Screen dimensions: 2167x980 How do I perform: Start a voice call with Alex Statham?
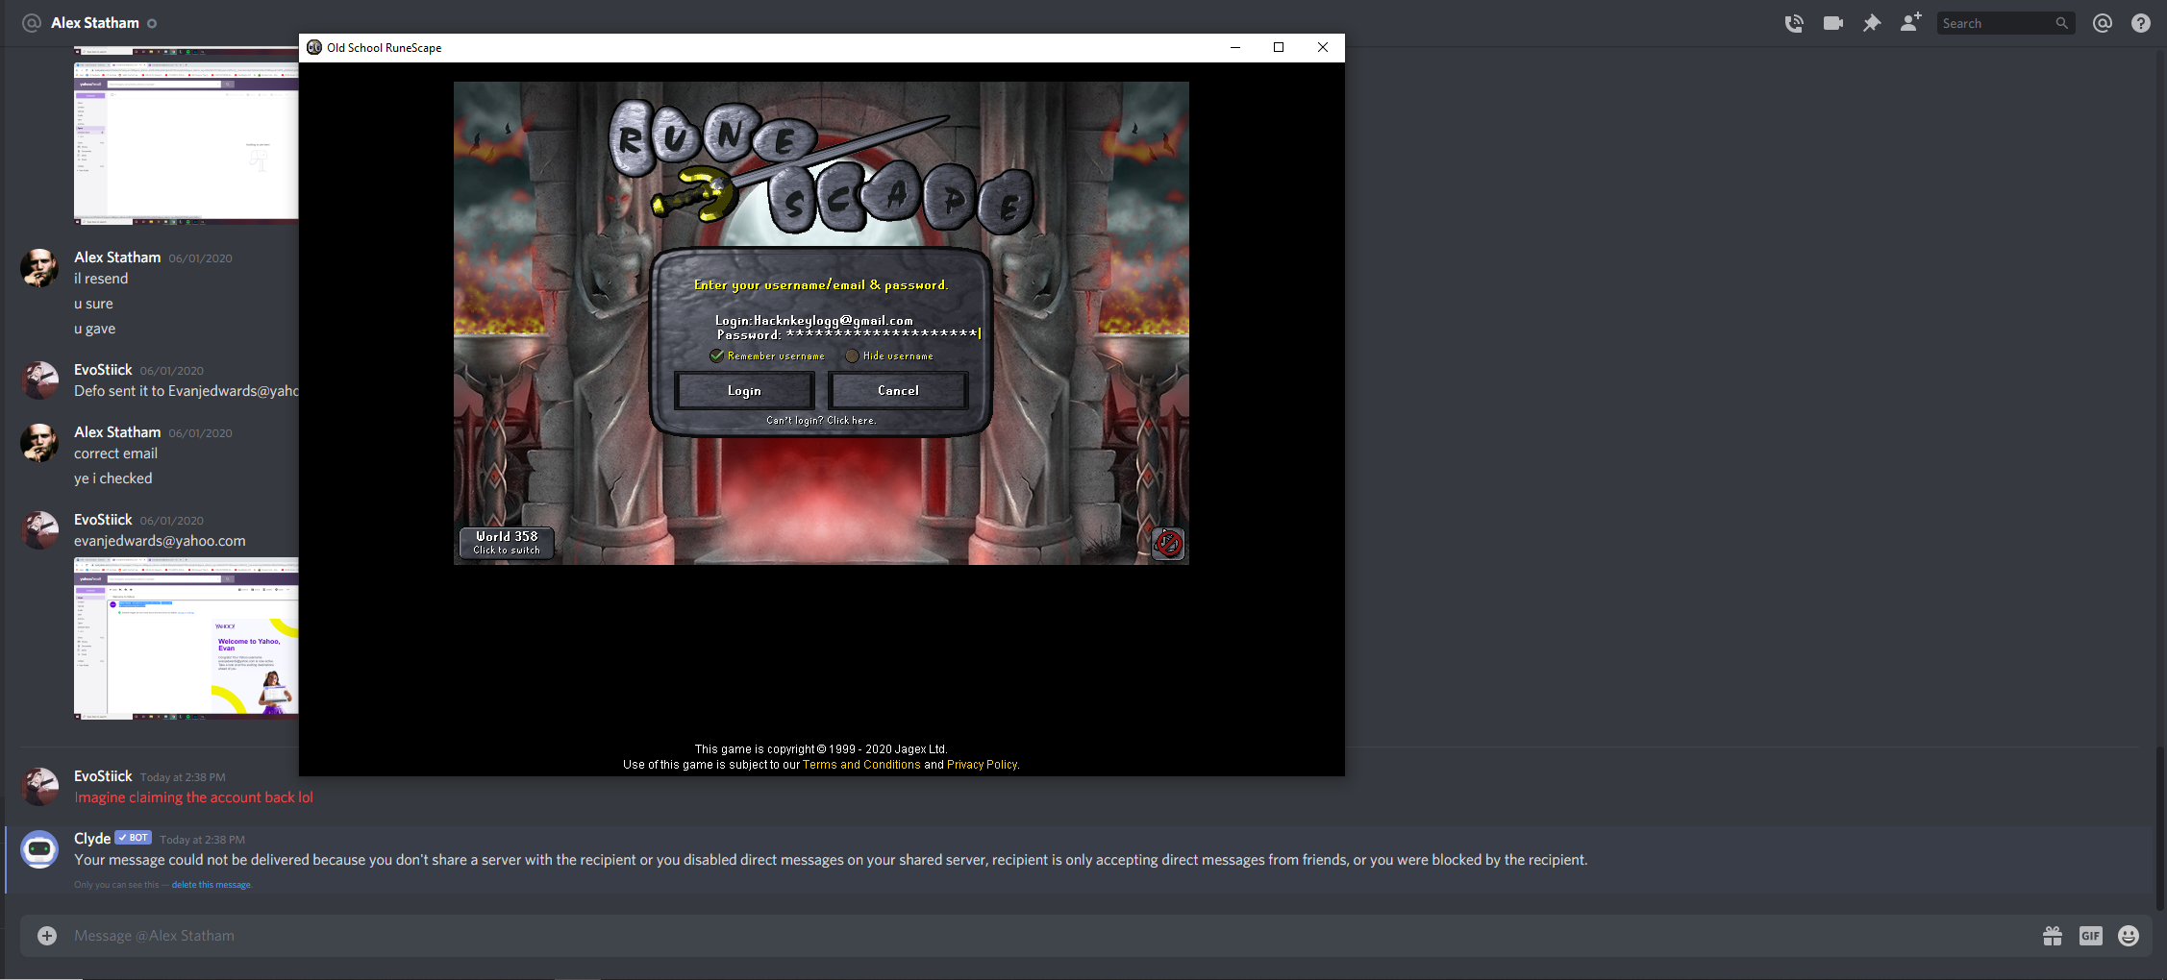coord(1794,23)
